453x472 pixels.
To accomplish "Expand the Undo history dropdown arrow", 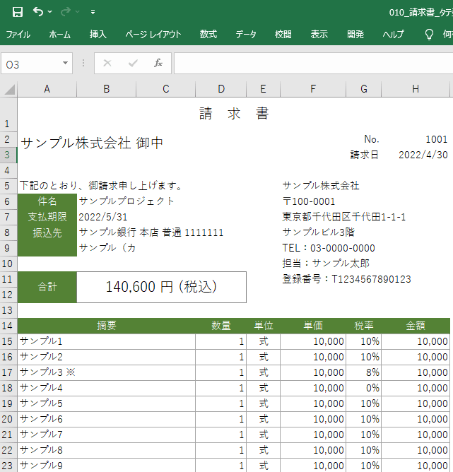I will pyautogui.click(x=50, y=12).
